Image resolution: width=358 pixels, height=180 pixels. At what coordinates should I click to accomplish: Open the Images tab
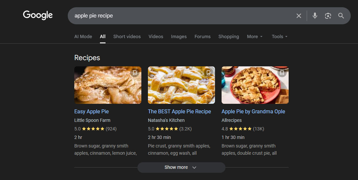(179, 36)
